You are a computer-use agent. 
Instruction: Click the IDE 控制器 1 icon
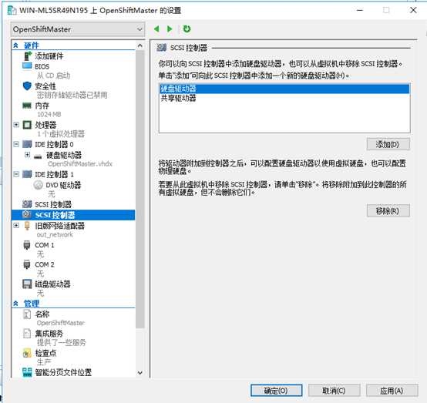click(x=27, y=174)
